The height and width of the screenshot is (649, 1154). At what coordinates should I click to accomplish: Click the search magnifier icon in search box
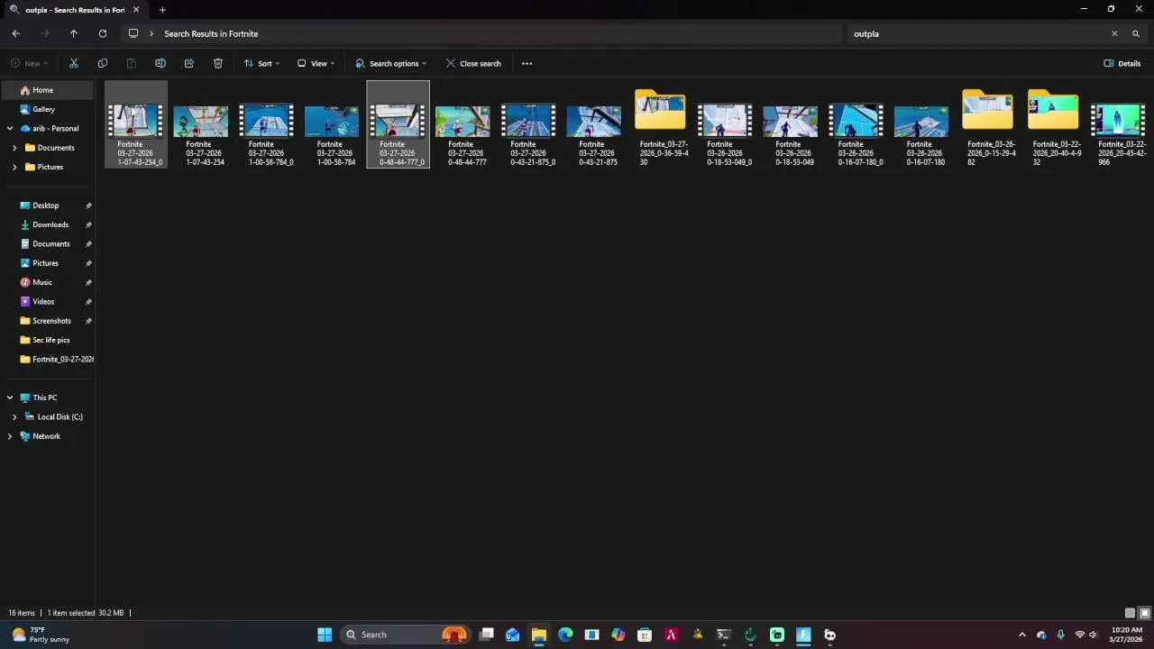coord(1136,33)
